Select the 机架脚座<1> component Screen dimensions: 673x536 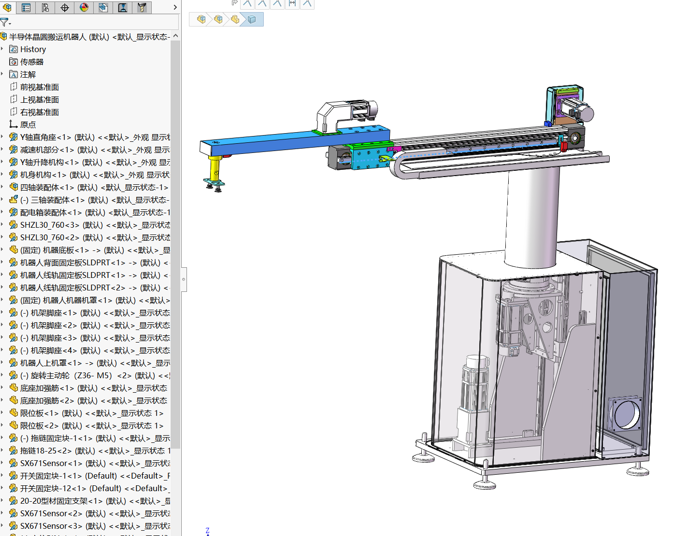(95, 313)
